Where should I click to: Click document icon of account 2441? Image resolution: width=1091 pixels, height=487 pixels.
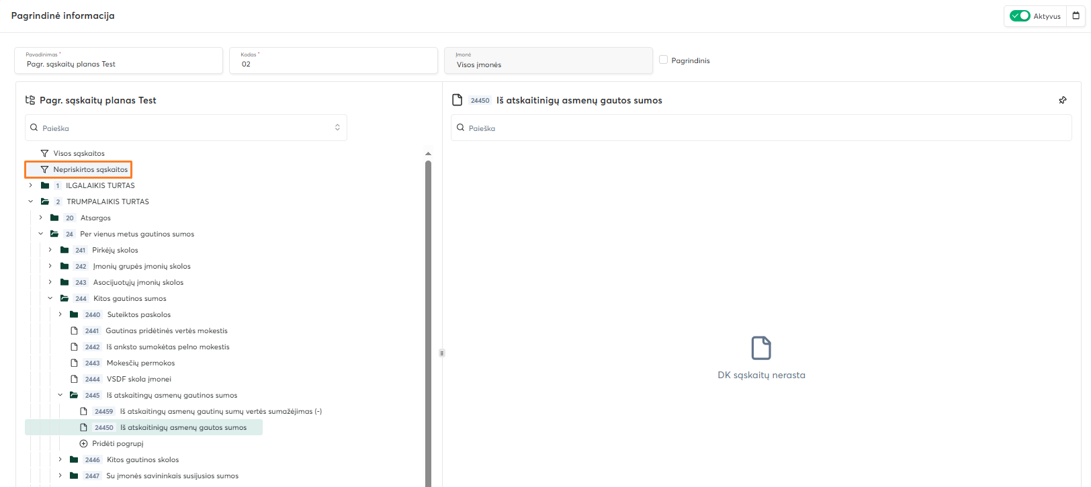click(x=75, y=330)
